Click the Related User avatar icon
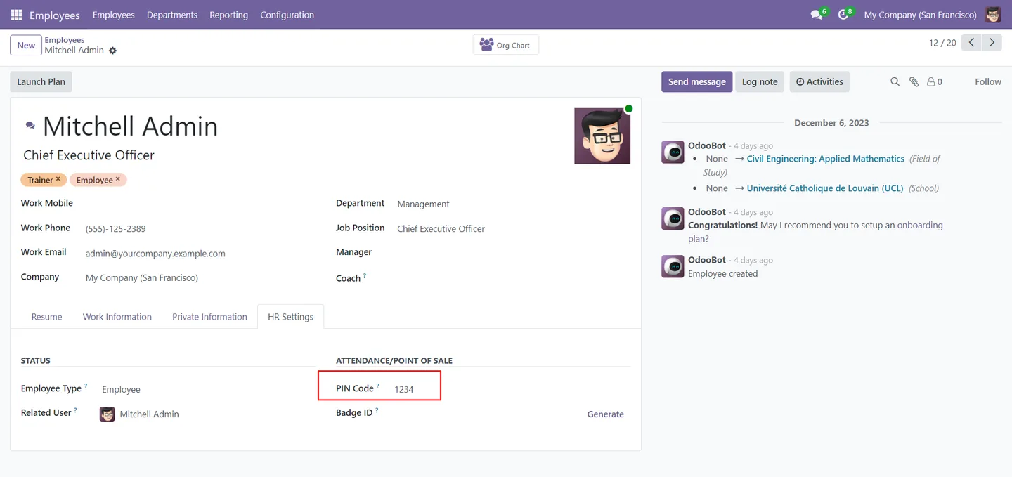The image size is (1012, 477). coord(107,414)
